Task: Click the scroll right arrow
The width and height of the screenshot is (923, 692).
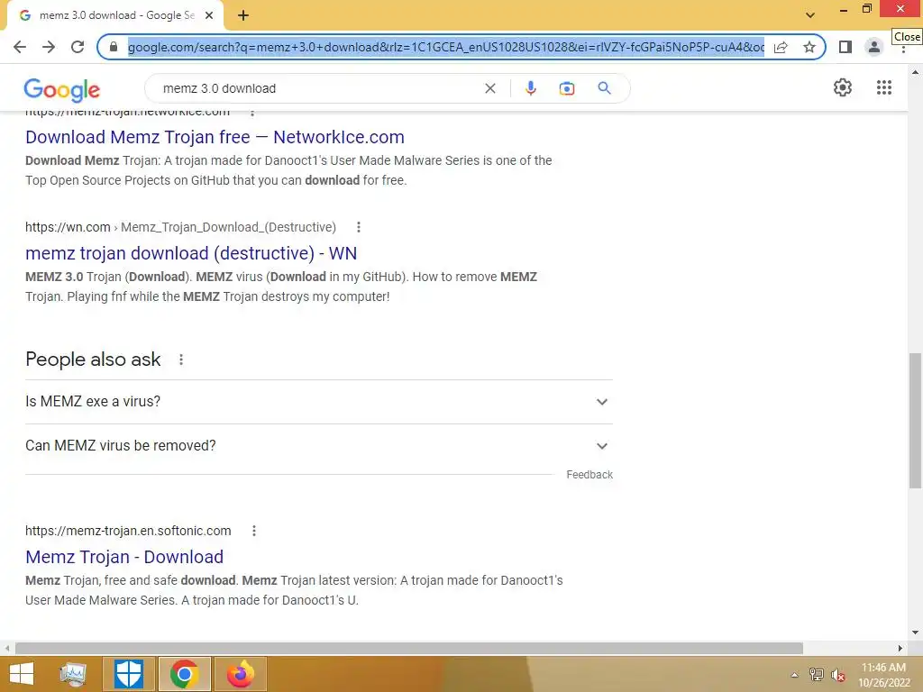Action: click(x=900, y=648)
